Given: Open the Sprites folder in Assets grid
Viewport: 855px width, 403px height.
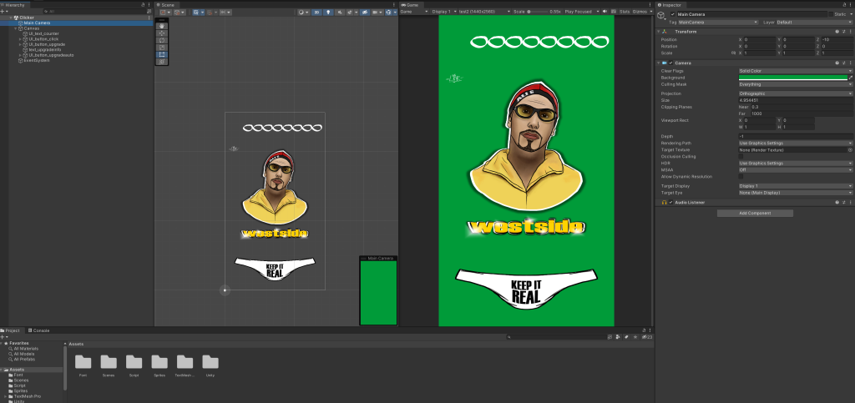Looking at the screenshot, I should pyautogui.click(x=159, y=362).
